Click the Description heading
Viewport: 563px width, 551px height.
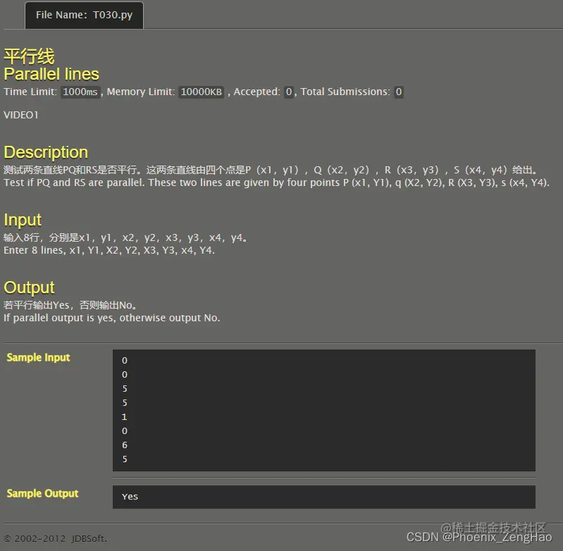[x=46, y=152]
